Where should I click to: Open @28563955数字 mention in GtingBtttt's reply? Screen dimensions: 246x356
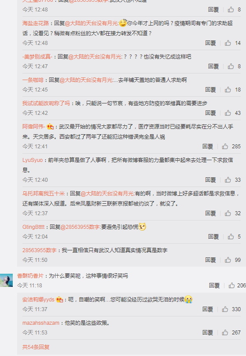pyautogui.click(x=80, y=227)
